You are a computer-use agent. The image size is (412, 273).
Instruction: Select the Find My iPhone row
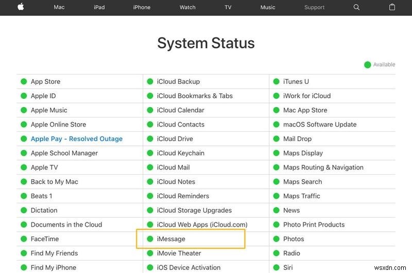pos(53,268)
